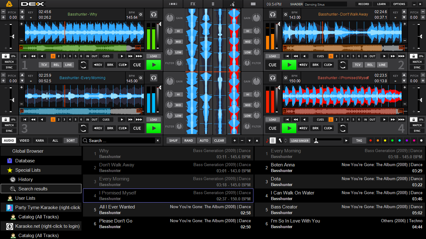Switch to the KARA browser tab
Screen dimensions: 426x239
(40, 141)
